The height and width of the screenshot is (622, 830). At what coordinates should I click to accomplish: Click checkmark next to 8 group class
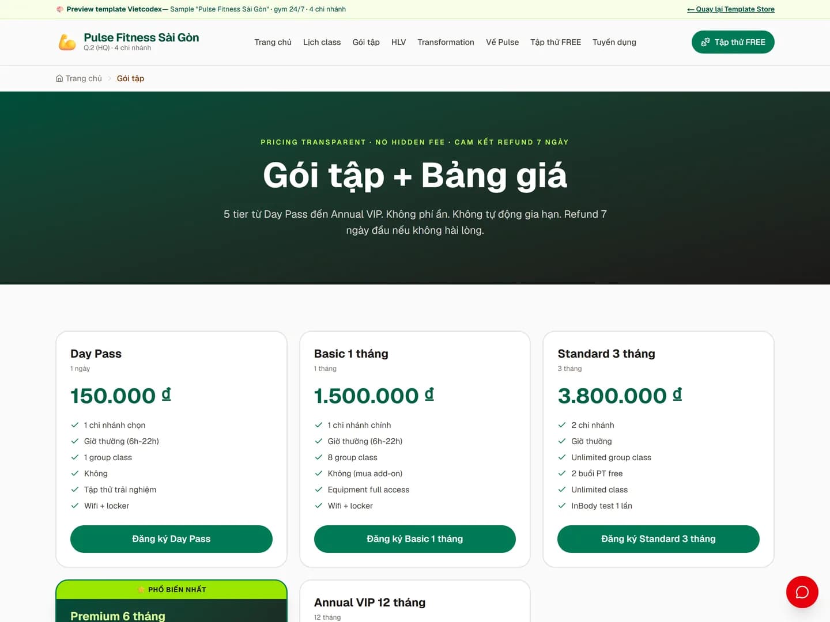(319, 457)
